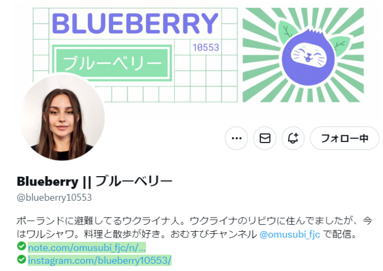Image resolution: width=383 pixels, height=271 pixels.
Task: Click the blueberry cat mascot in banner
Action: pos(308,57)
